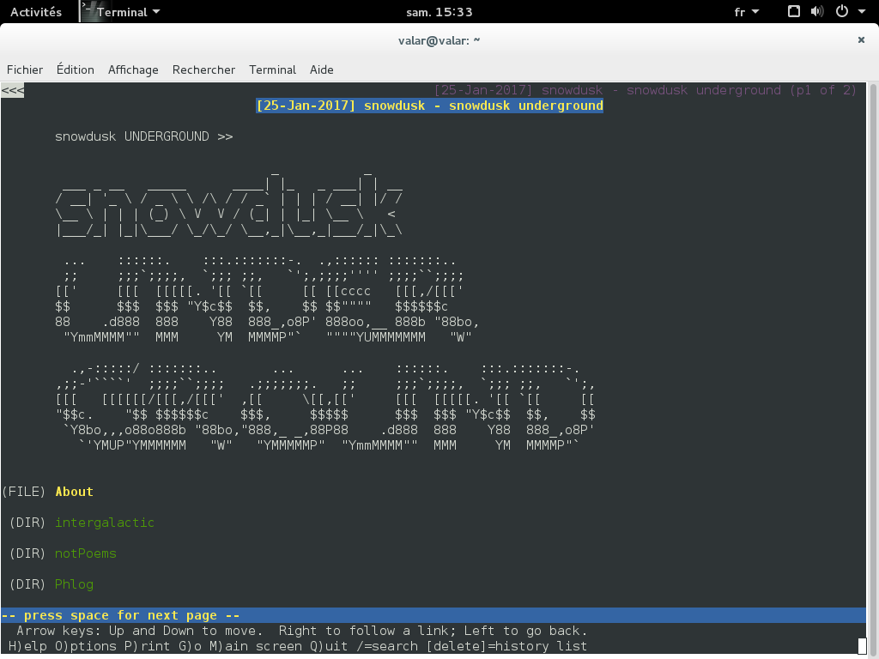
Task: Click the 'snowdusk UNDERGROUND >>' text
Action: (143, 136)
